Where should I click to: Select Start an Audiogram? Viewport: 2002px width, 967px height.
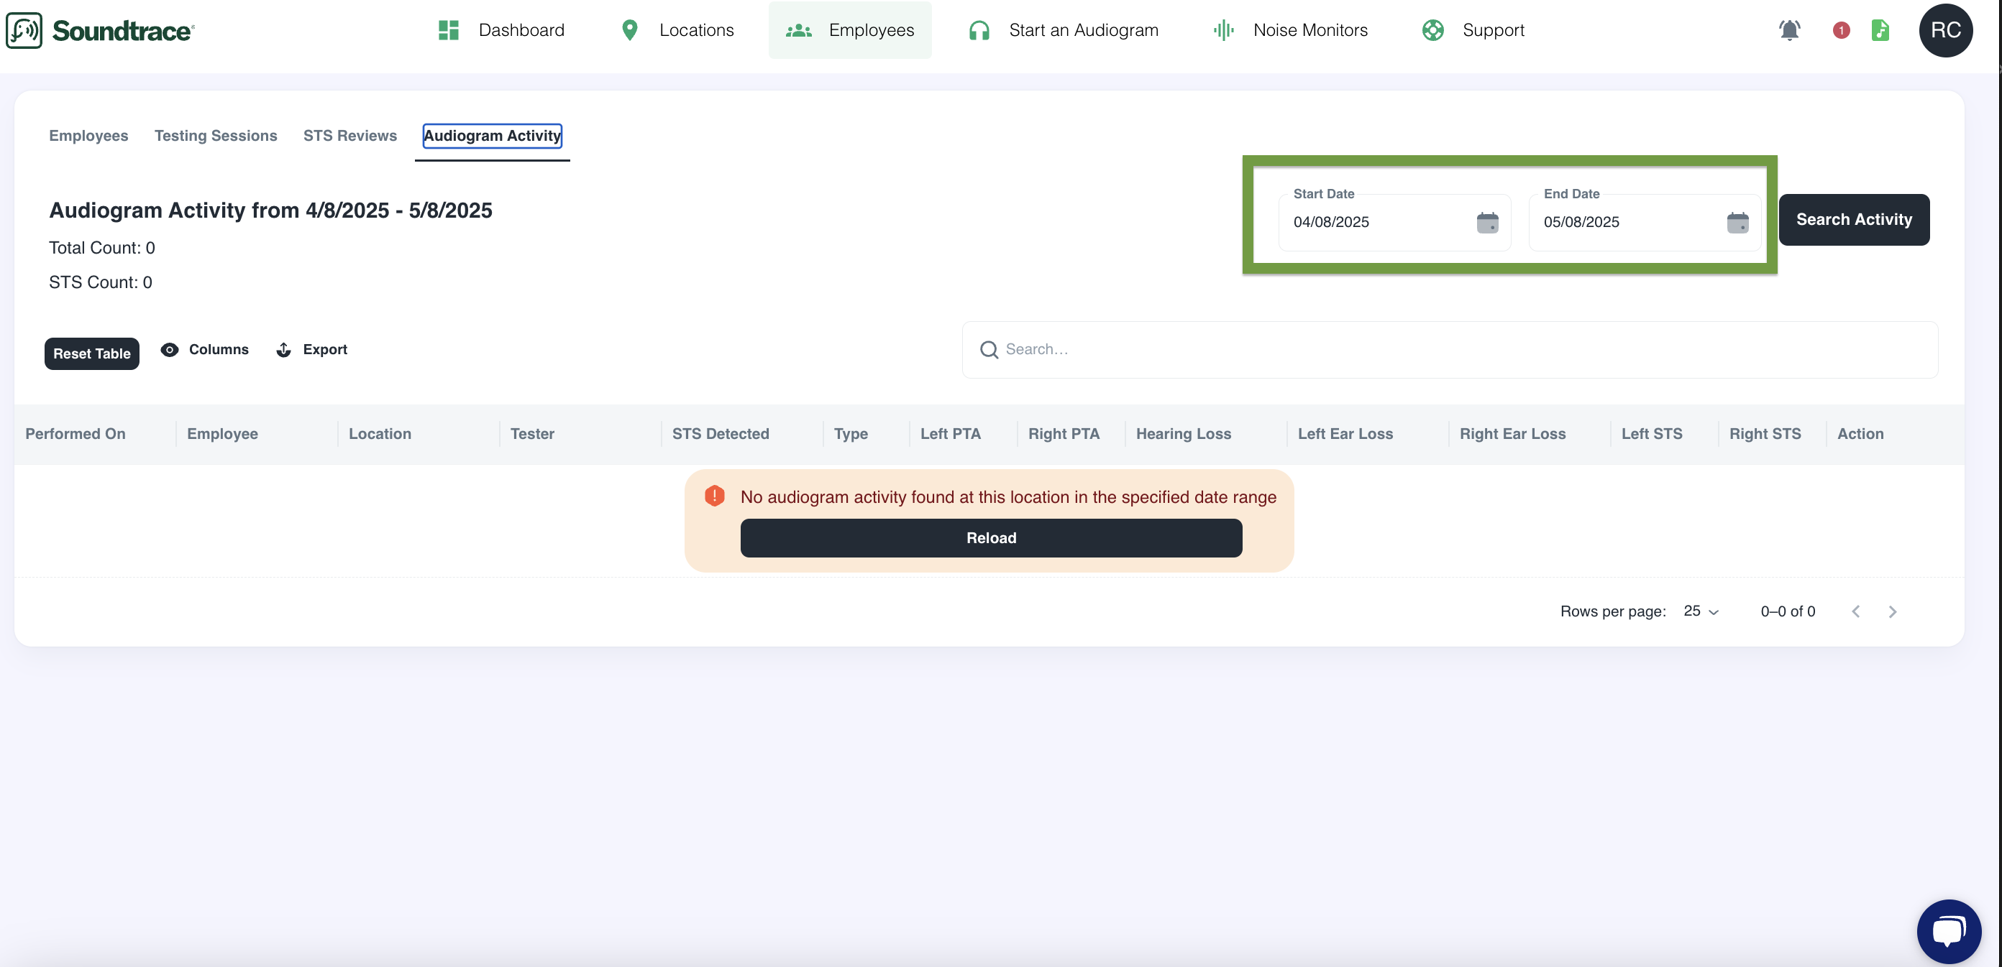(x=1063, y=30)
